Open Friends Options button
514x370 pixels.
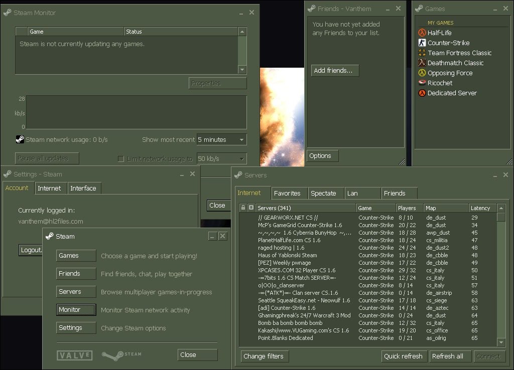322,156
